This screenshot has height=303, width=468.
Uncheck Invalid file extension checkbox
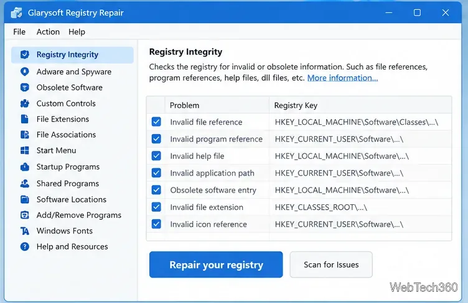coord(156,207)
